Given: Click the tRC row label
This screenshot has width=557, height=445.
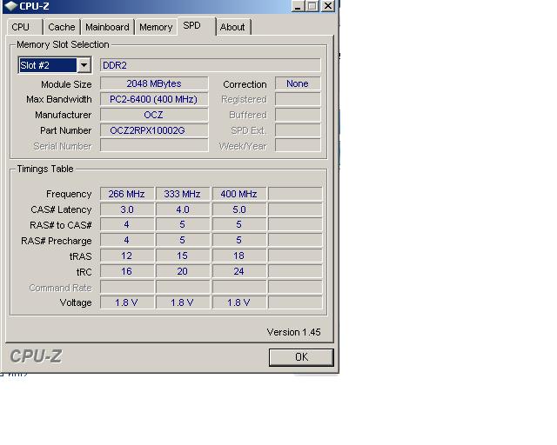Looking at the screenshot, I should pyautogui.click(x=84, y=272).
